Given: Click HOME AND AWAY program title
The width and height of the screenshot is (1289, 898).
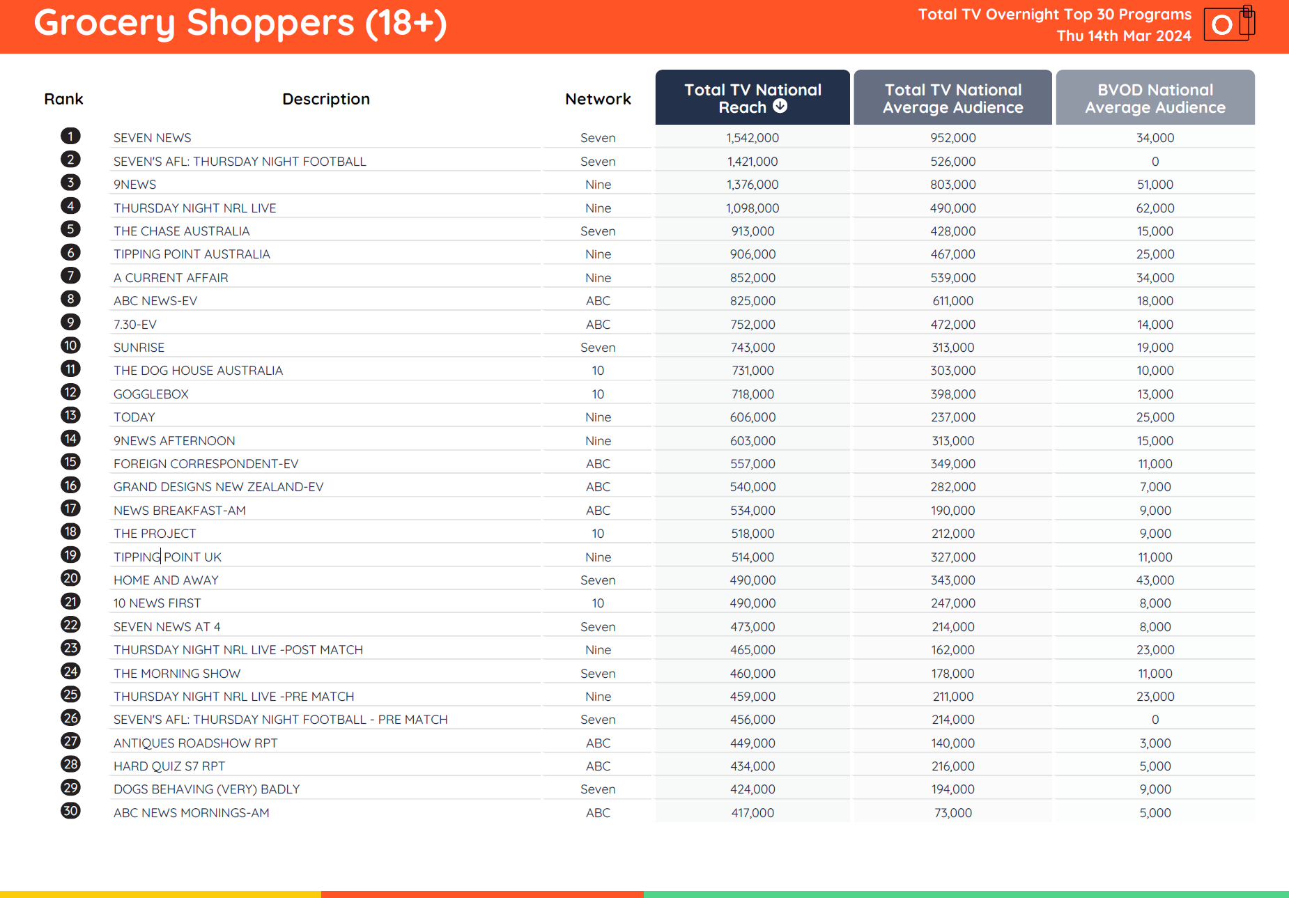Looking at the screenshot, I should point(166,580).
